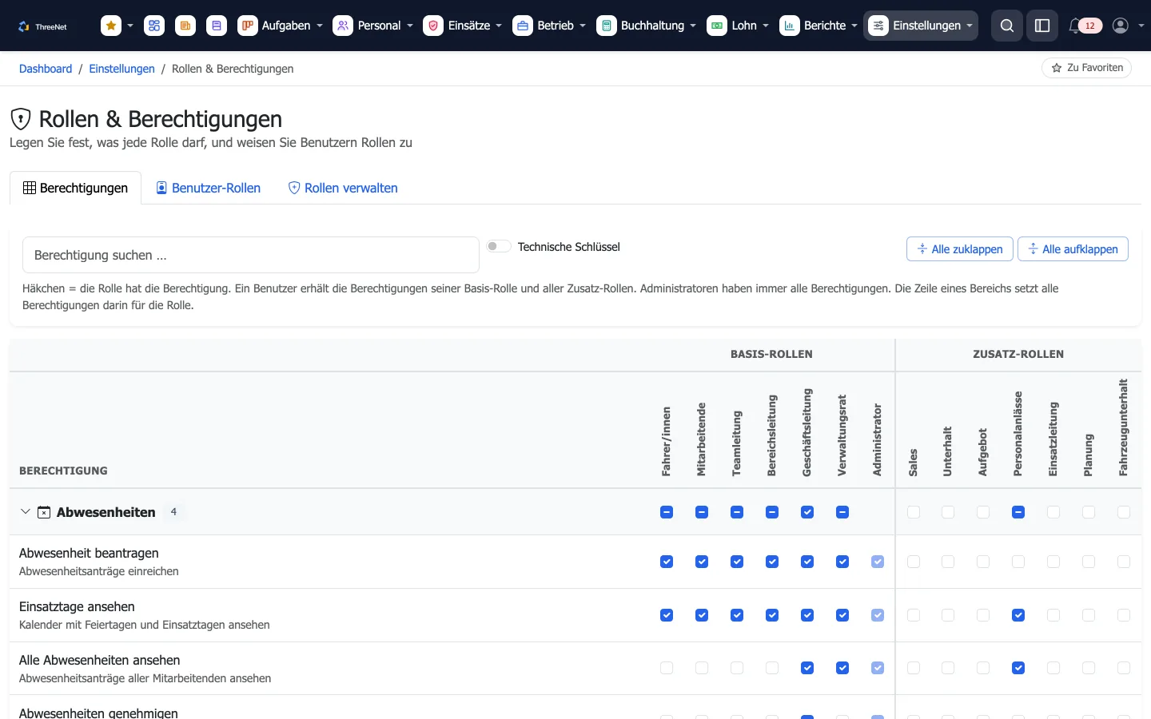
Task: Open the Berichte menu
Action: (x=818, y=26)
